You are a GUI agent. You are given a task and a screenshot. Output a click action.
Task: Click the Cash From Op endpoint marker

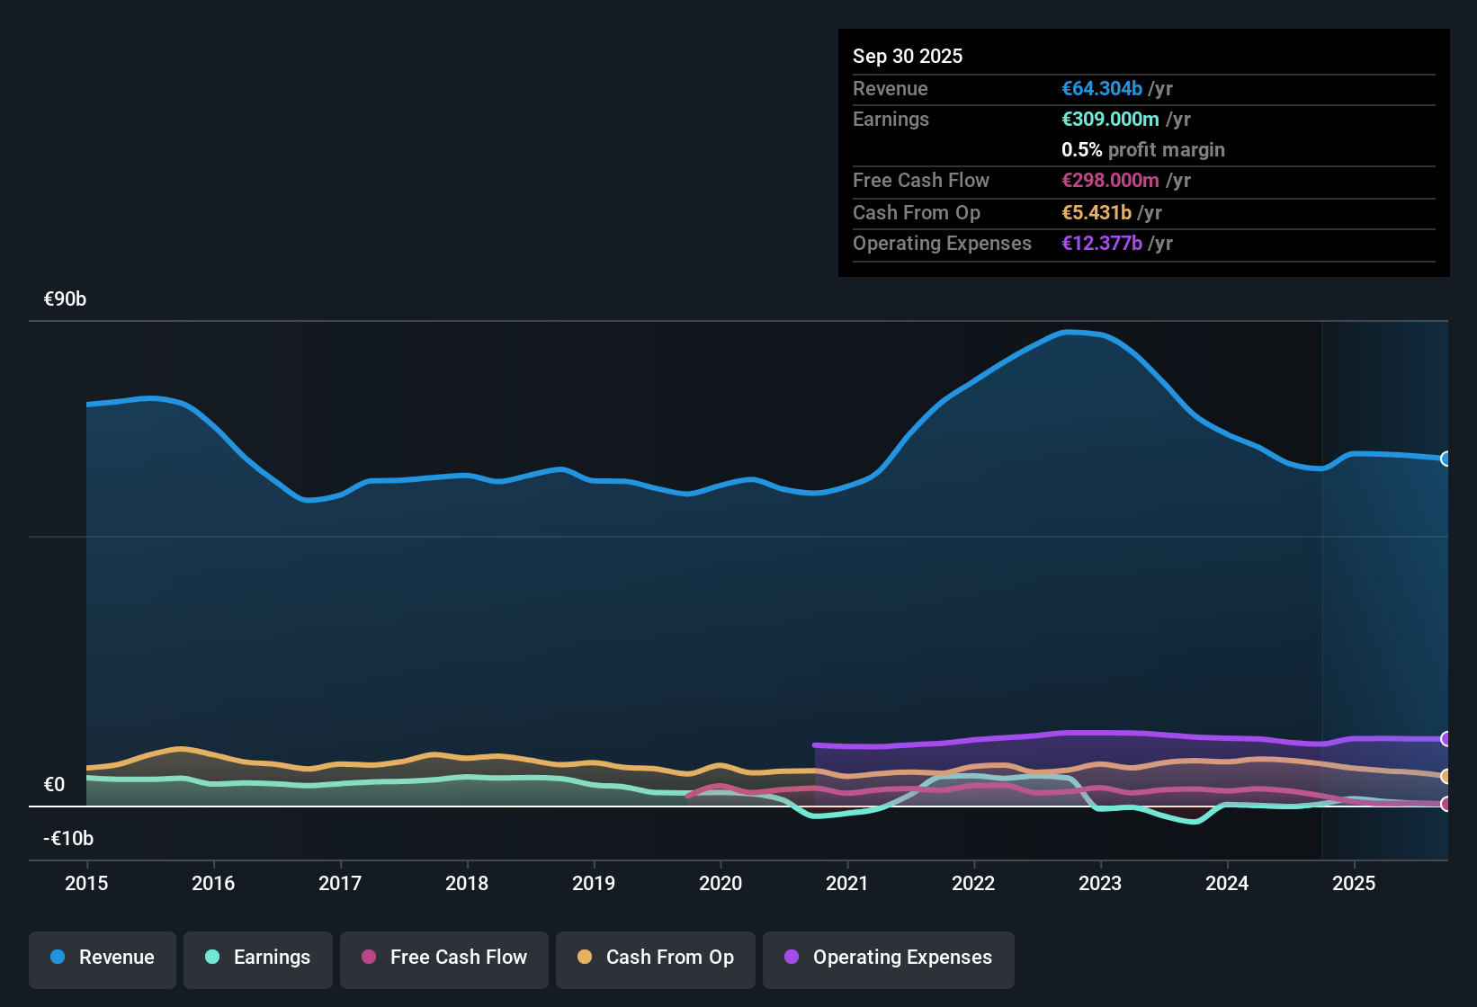pos(1446,775)
